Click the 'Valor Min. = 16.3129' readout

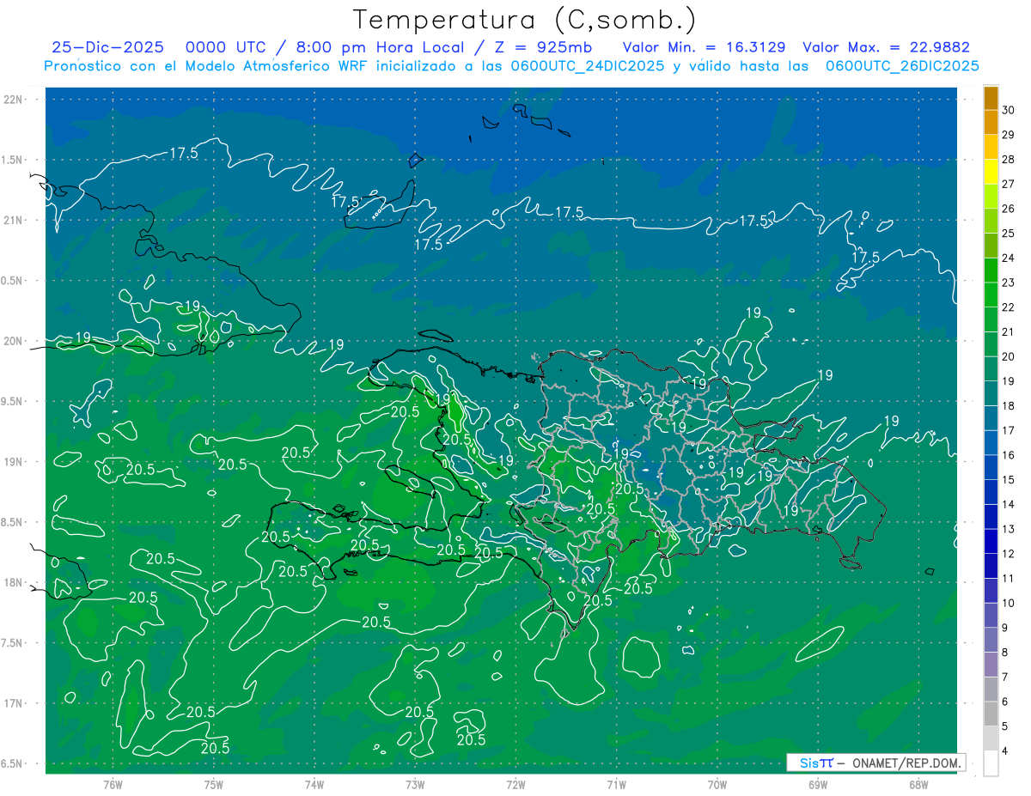pyautogui.click(x=704, y=48)
